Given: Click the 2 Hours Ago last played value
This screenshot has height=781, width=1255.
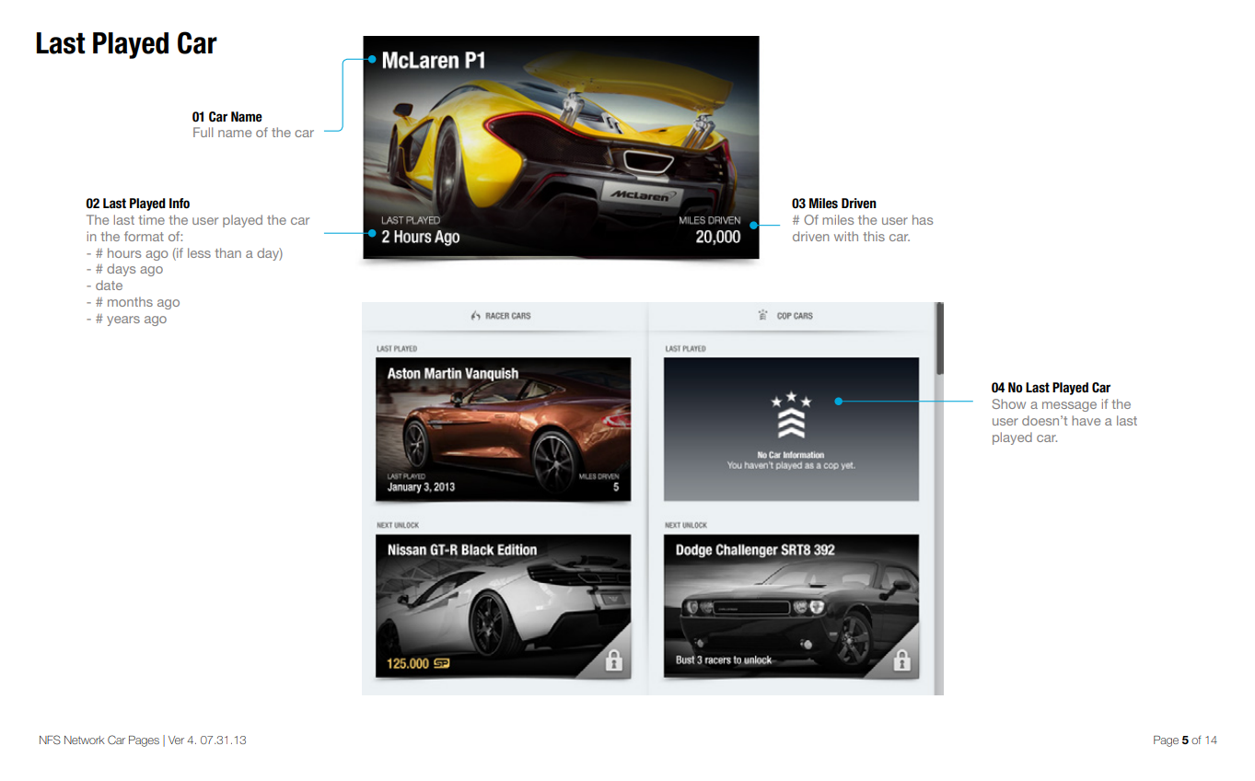Looking at the screenshot, I should point(420,237).
